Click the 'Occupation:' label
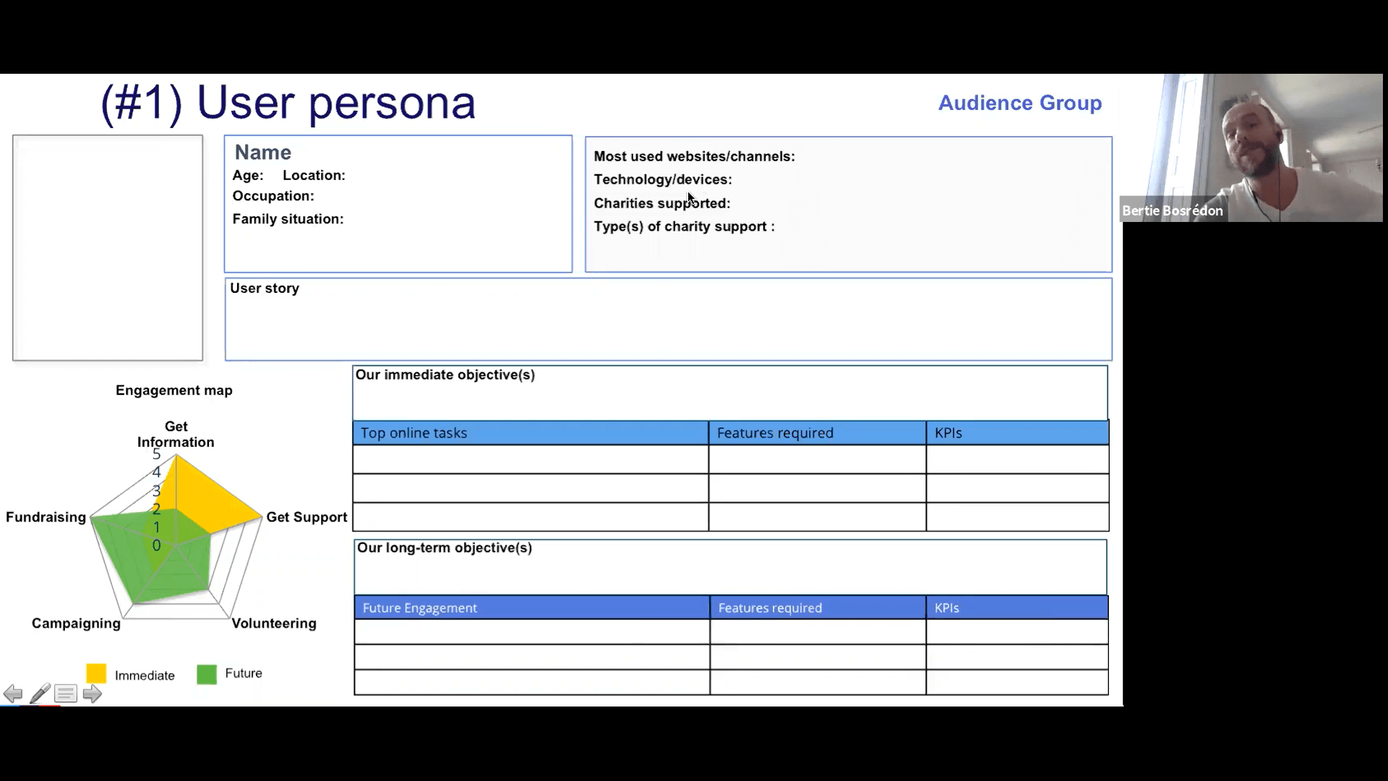 273,196
